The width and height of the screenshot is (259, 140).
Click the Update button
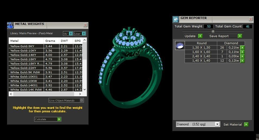click(x=193, y=36)
